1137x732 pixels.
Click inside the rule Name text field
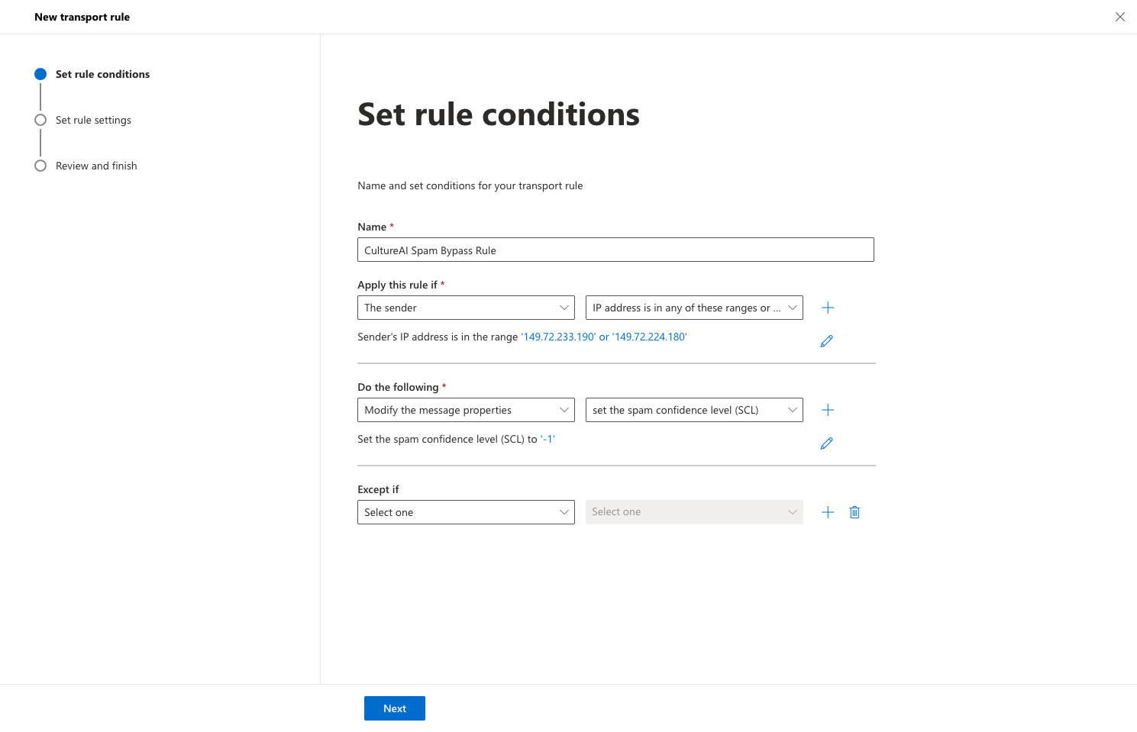point(615,250)
